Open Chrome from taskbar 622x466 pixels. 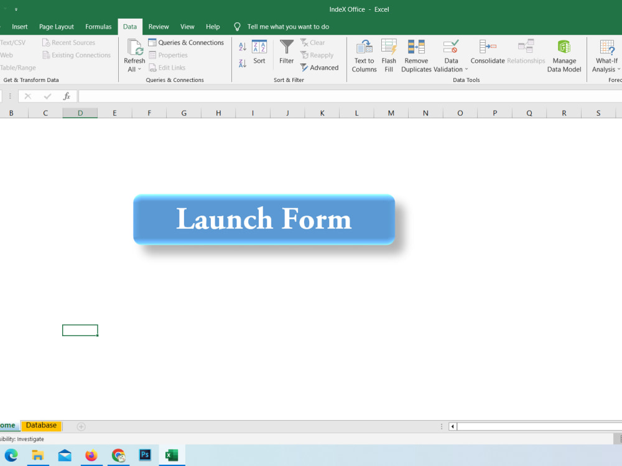click(118, 455)
